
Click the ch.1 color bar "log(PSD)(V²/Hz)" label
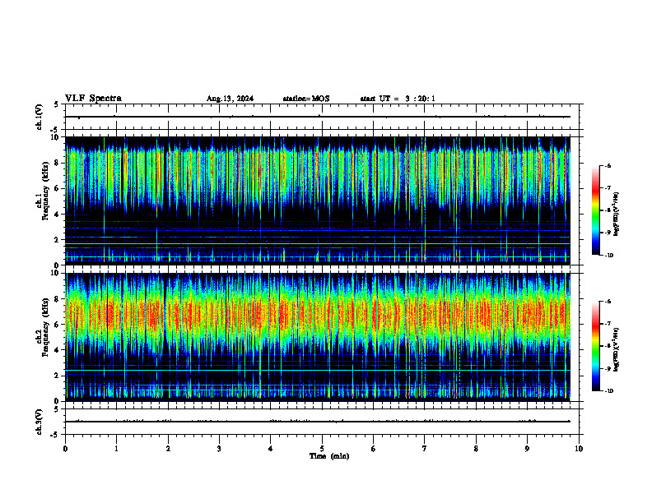coord(617,215)
